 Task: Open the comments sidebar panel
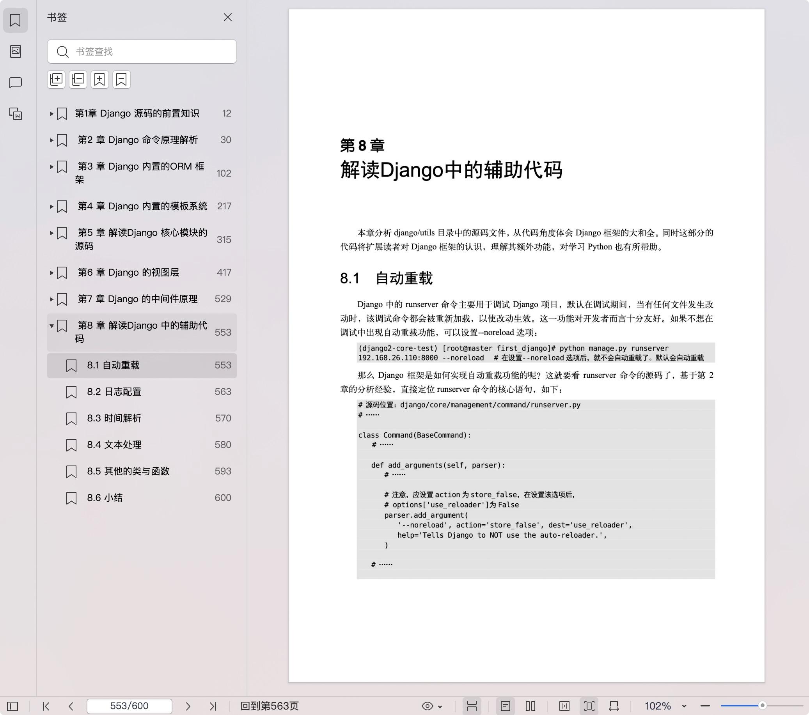coord(16,82)
